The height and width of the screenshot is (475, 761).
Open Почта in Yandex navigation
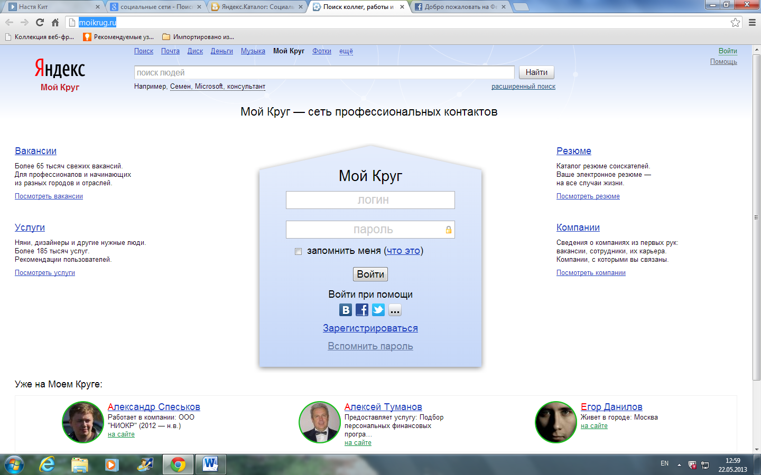point(170,51)
